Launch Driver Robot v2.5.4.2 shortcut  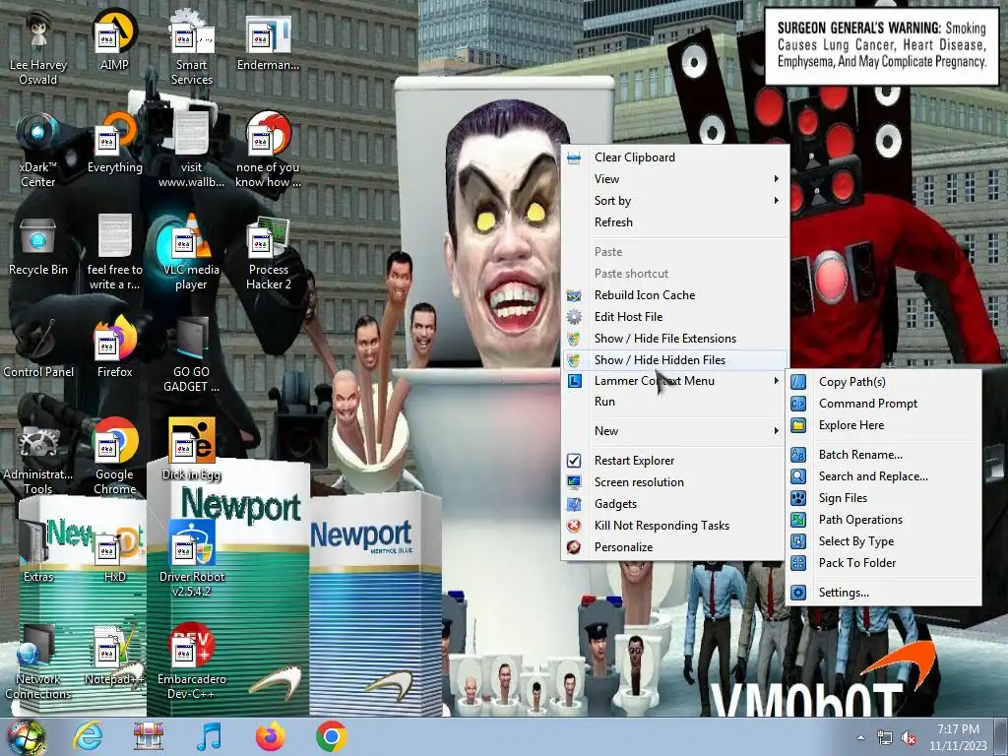pyautogui.click(x=192, y=559)
